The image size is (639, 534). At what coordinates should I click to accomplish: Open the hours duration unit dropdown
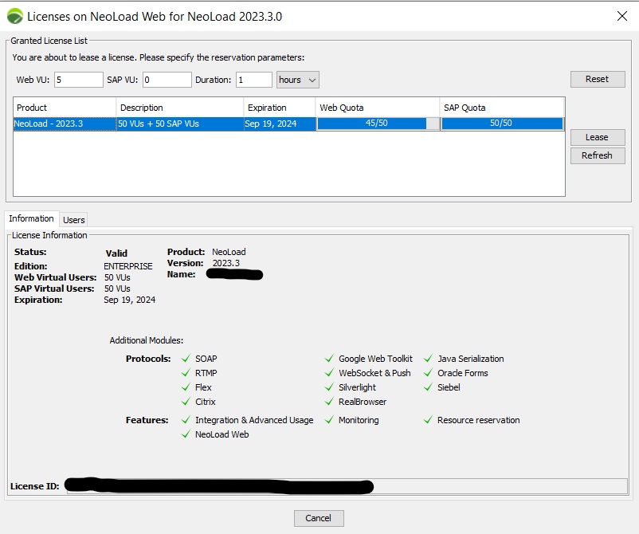[297, 80]
